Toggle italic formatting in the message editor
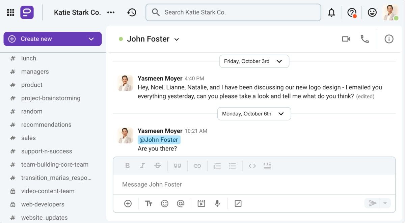Image resolution: width=405 pixels, height=223 pixels. point(142,166)
